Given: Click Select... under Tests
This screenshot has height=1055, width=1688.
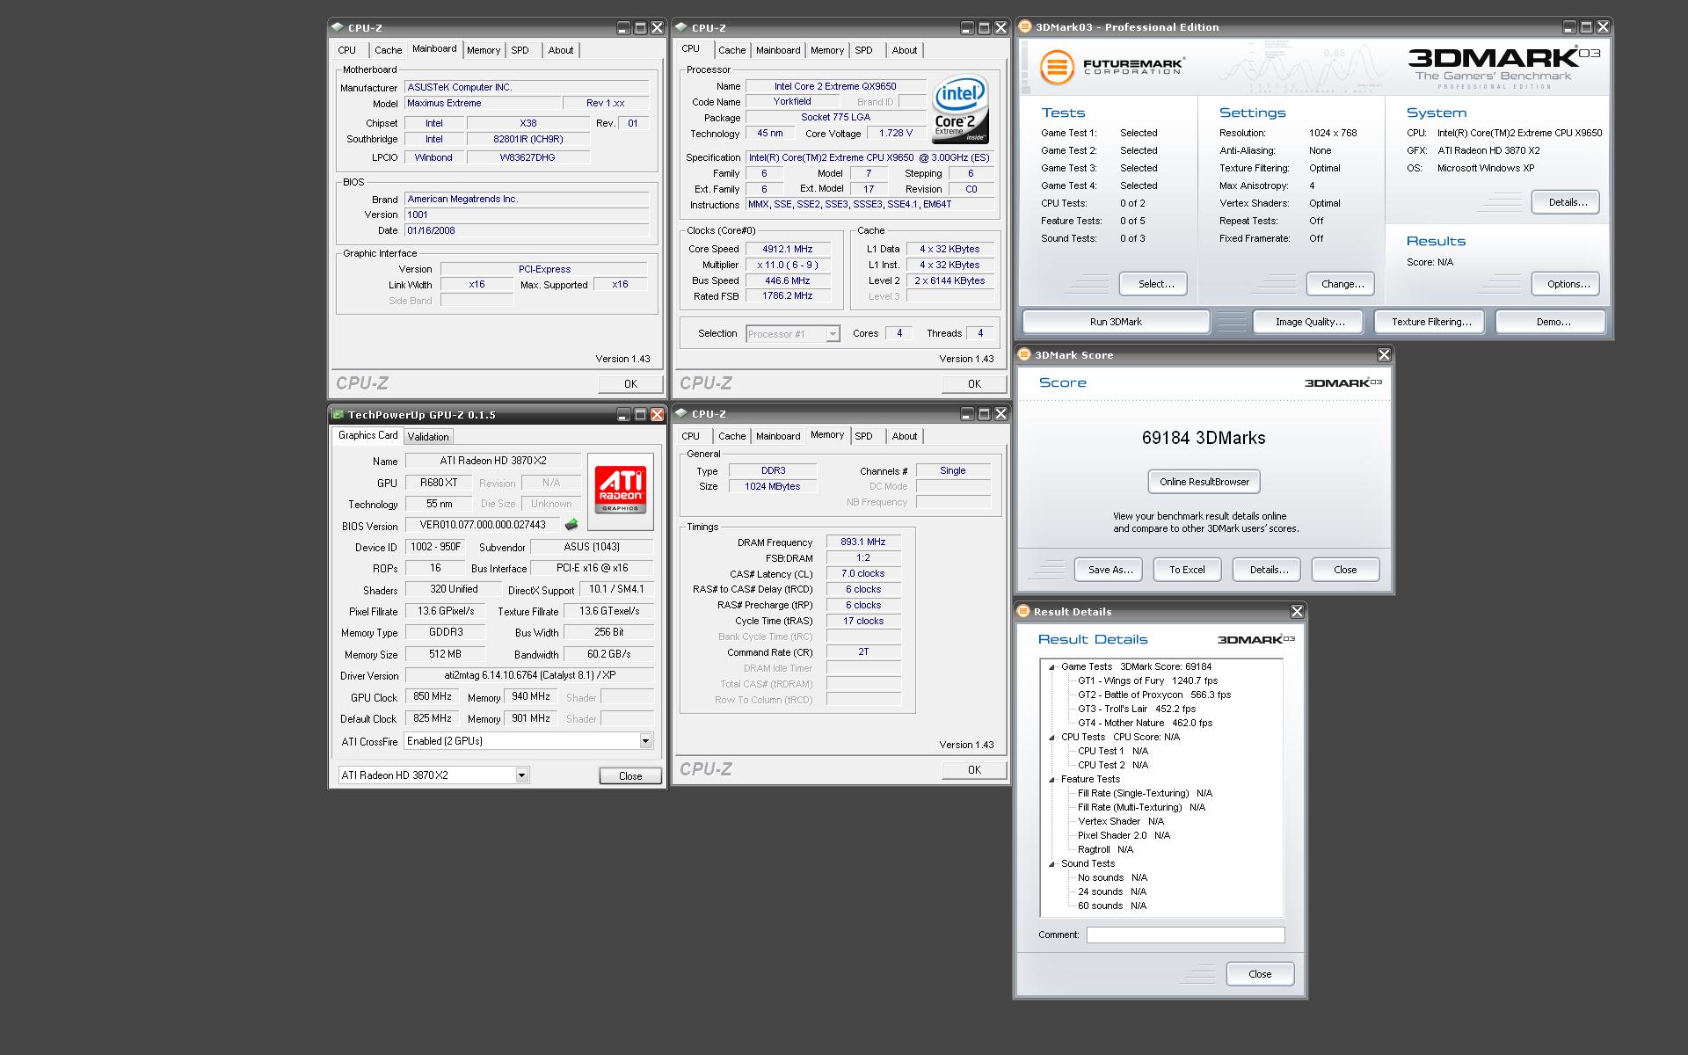Looking at the screenshot, I should coord(1154,284).
